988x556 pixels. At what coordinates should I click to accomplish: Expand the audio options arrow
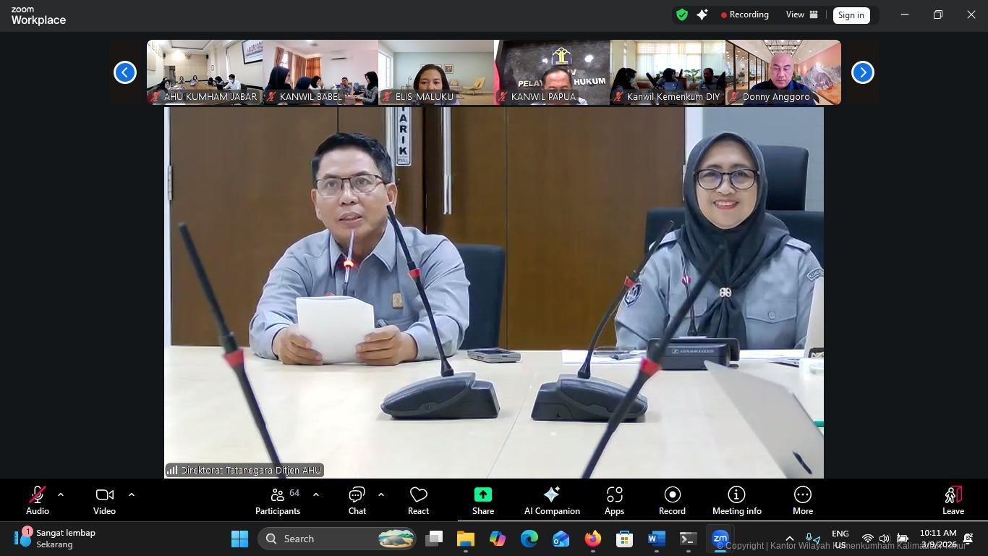[61, 494]
